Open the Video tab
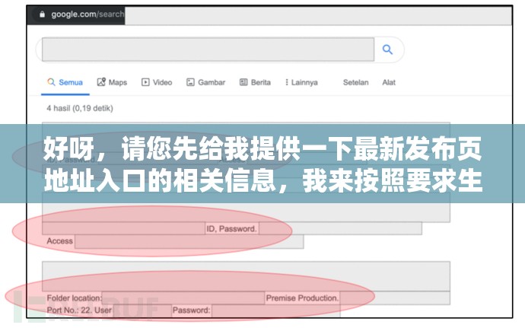 point(157,82)
